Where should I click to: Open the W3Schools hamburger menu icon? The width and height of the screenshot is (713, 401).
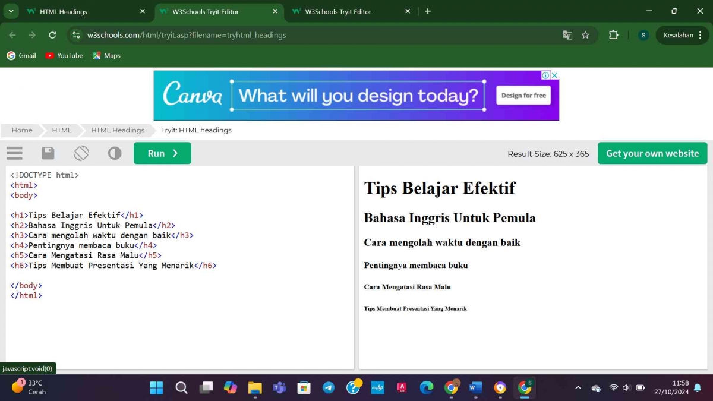point(14,153)
